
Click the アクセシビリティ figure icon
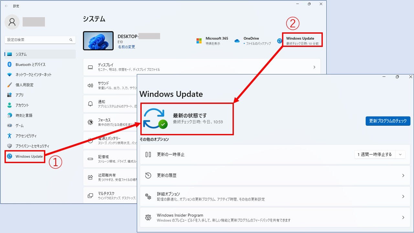pyautogui.click(x=9, y=136)
